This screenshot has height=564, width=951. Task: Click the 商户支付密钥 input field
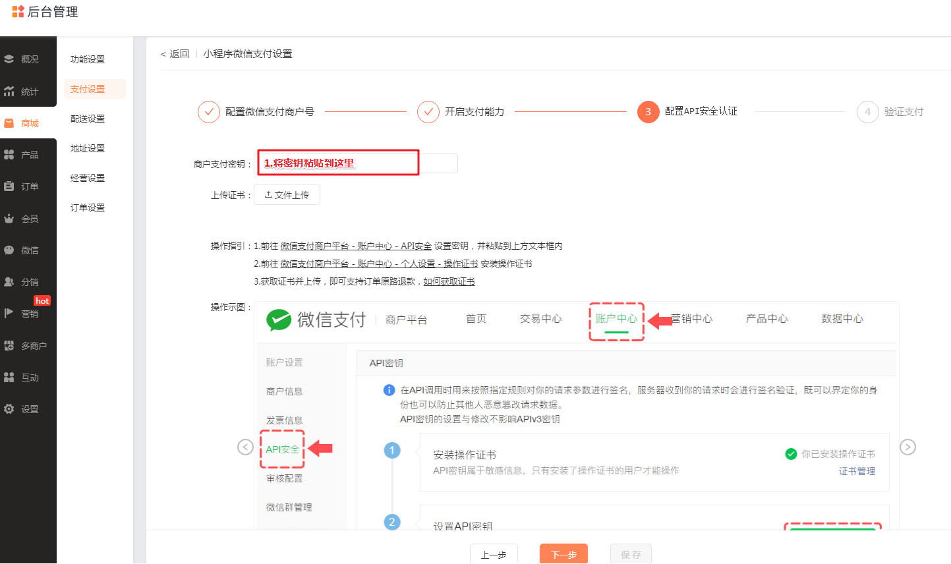coord(357,163)
